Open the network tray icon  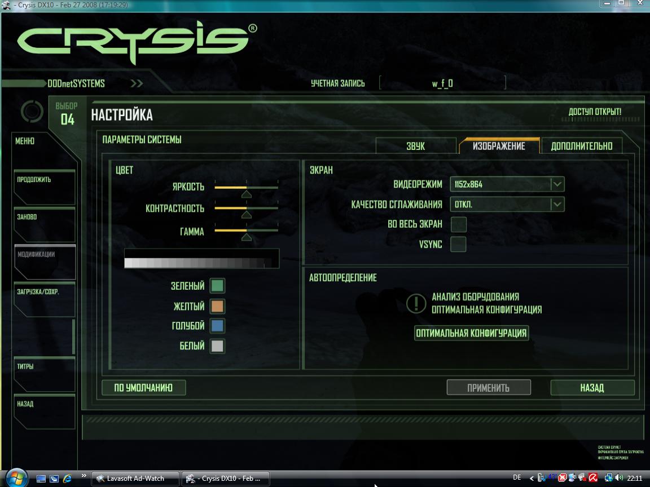(609, 478)
